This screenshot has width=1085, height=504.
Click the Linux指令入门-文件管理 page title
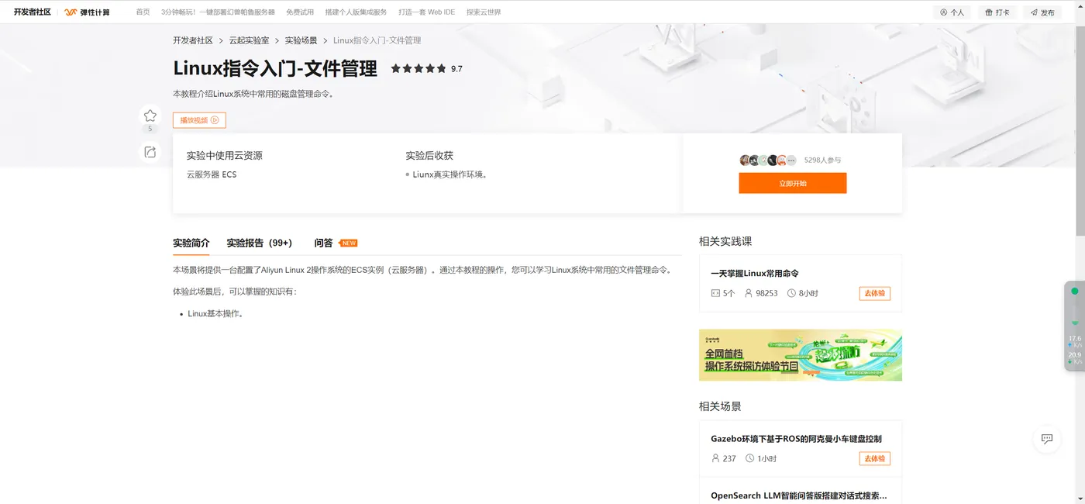[x=275, y=68]
